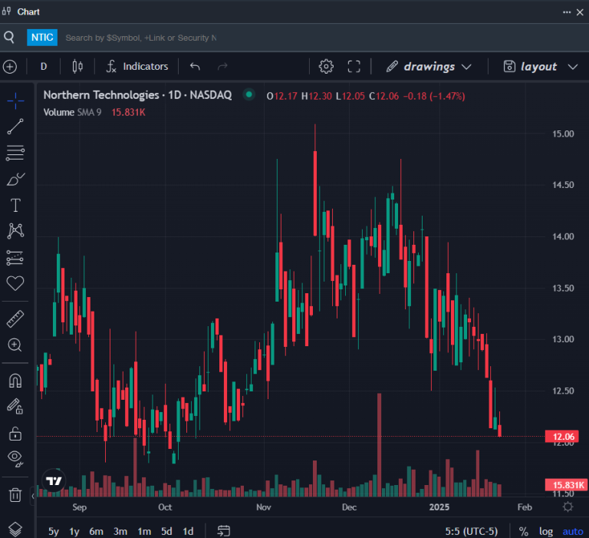
Task: Select the Text annotation tool
Action: pos(15,205)
